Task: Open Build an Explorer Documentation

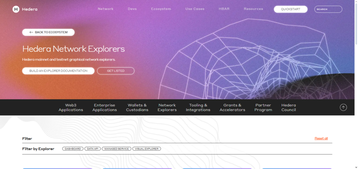Action: 58,71
